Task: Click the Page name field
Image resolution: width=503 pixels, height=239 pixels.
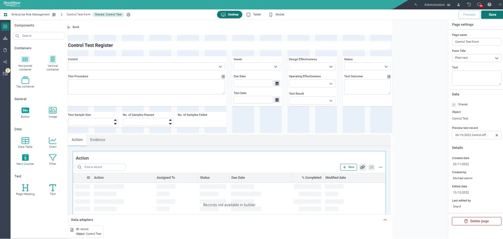Action: (x=476, y=42)
